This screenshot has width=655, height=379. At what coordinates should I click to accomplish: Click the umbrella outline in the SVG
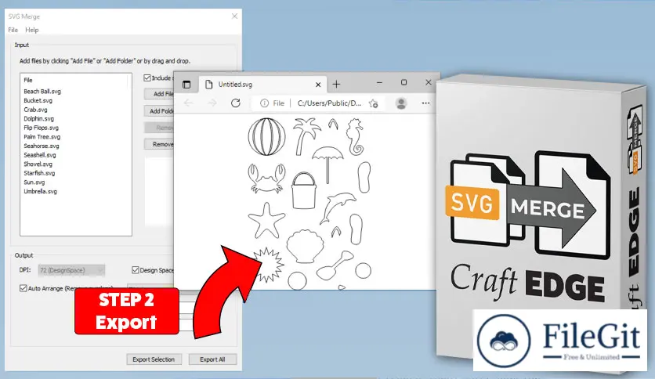click(x=328, y=164)
